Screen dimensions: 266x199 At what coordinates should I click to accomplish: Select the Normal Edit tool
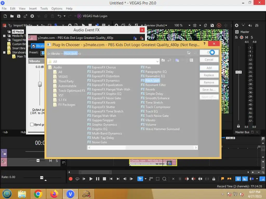[140, 179]
